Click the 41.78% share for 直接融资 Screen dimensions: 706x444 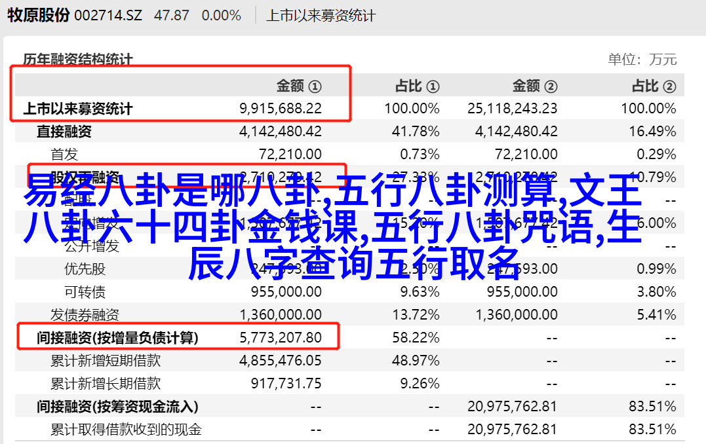pyautogui.click(x=416, y=132)
